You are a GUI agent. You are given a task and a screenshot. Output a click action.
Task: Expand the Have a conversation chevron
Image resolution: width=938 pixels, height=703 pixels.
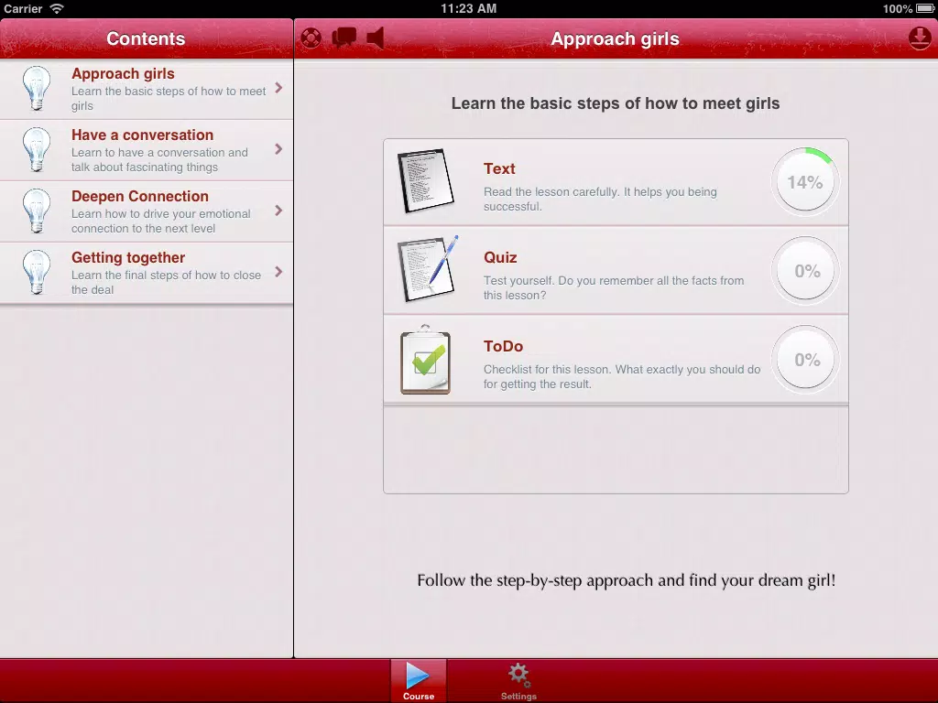(x=278, y=149)
